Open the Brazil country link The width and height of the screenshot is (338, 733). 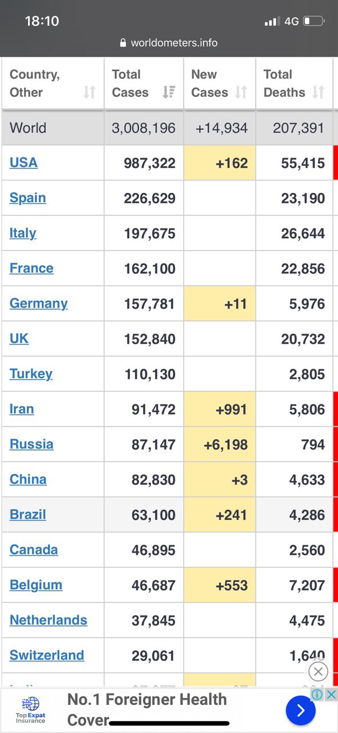(x=27, y=514)
